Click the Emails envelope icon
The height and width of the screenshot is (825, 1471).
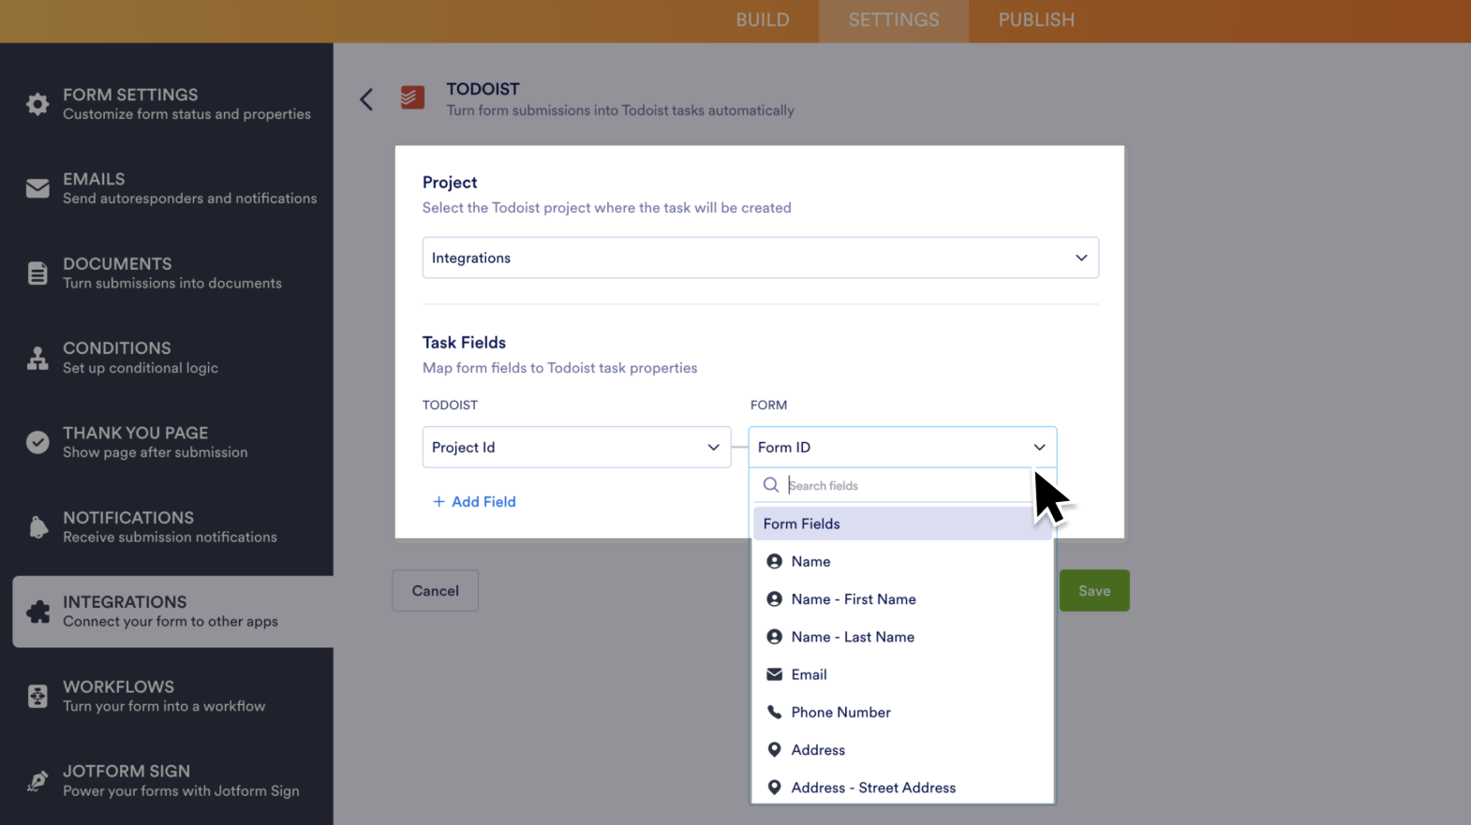click(37, 188)
